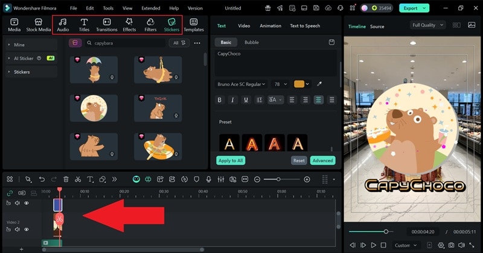Open the font family dropdown
The image size is (483, 253).
[x=241, y=84]
